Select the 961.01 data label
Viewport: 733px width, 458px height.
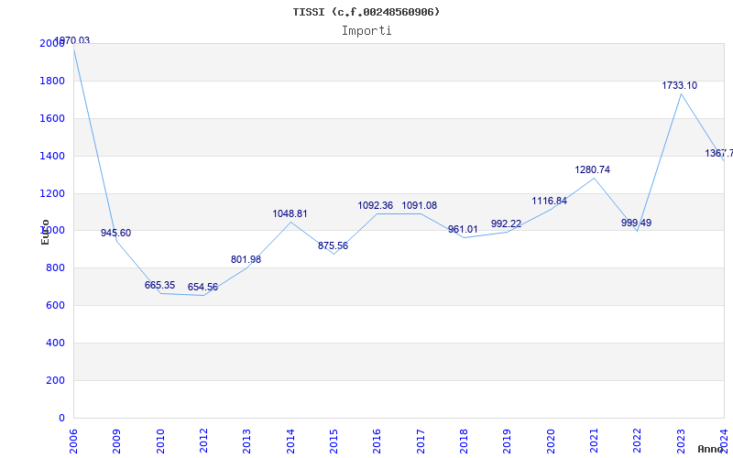click(463, 230)
